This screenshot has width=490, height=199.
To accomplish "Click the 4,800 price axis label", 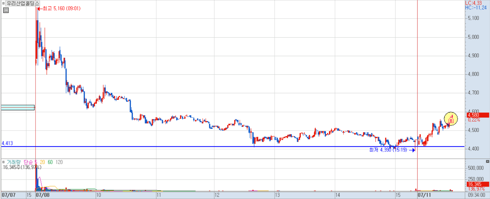I will pyautogui.click(x=473, y=74).
